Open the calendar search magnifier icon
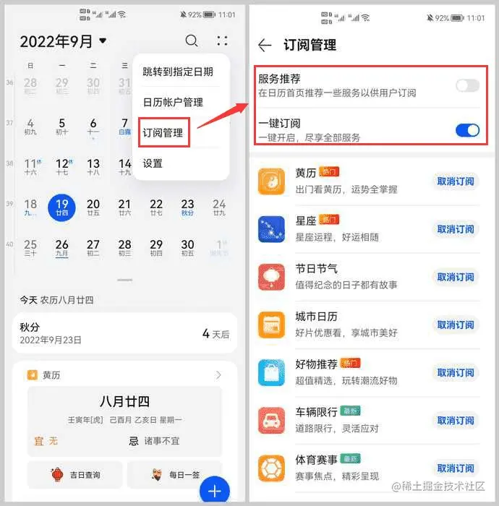 192,41
